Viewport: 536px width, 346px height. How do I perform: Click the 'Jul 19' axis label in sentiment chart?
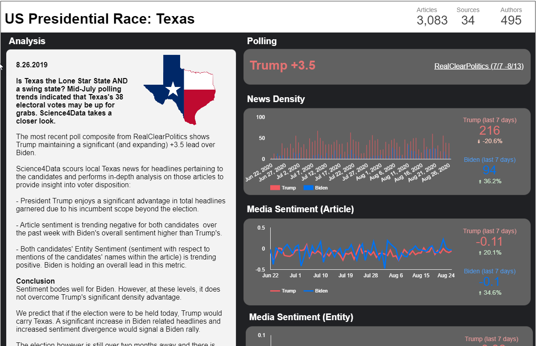click(346, 276)
